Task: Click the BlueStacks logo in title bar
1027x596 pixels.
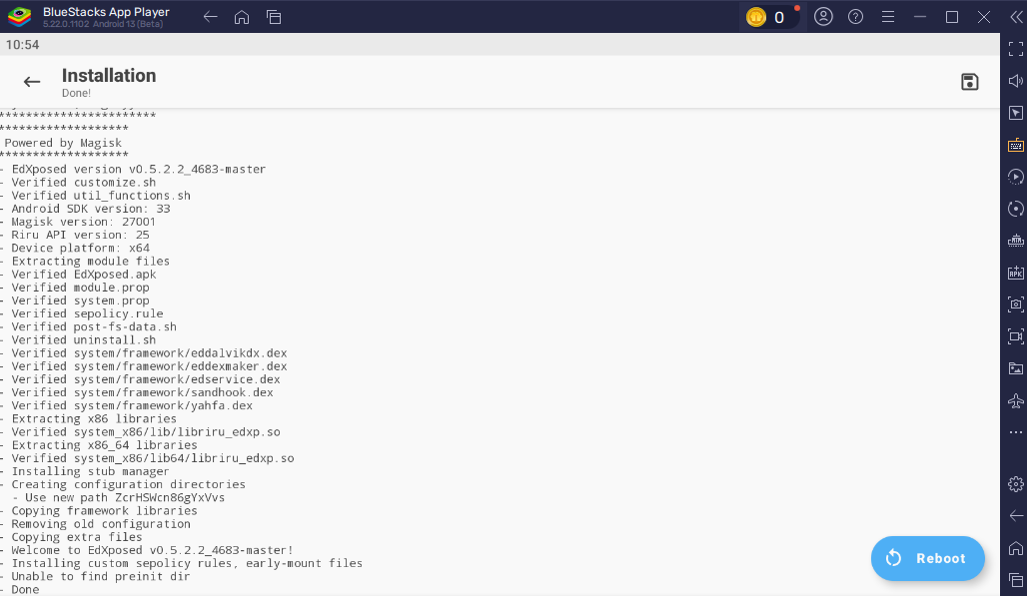Action: pyautogui.click(x=20, y=16)
